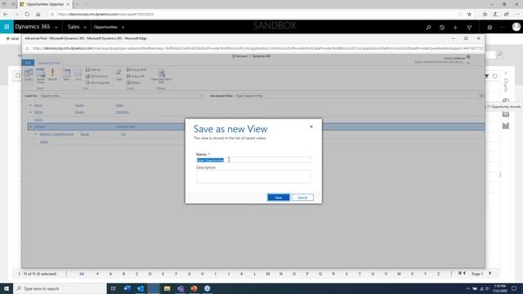Image resolution: width=523 pixels, height=294 pixels.
Task: Click Save As in the ribbon
Action: [93, 69]
